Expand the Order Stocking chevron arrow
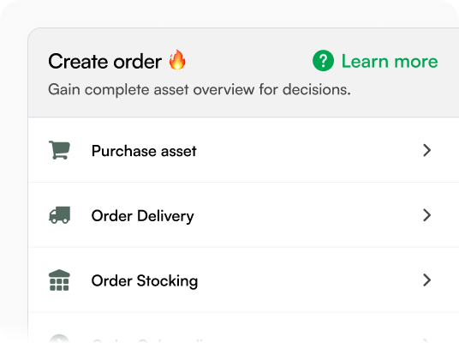The width and height of the screenshot is (459, 343). click(x=426, y=280)
